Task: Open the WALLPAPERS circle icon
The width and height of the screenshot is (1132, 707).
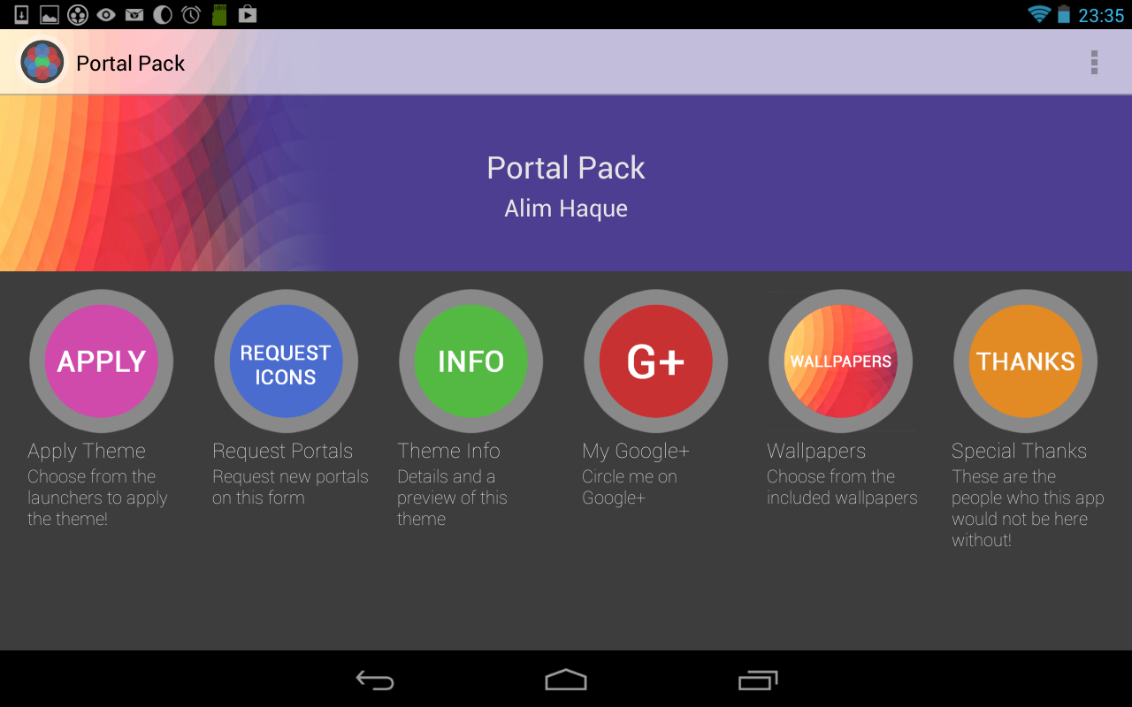Action: pyautogui.click(x=840, y=361)
